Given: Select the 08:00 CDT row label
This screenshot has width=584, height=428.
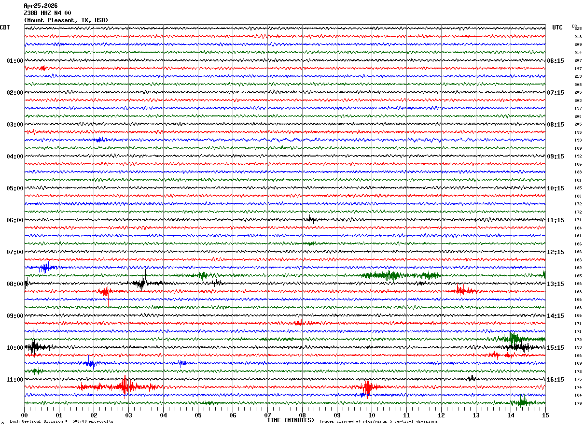Looking at the screenshot, I should click(x=15, y=284).
